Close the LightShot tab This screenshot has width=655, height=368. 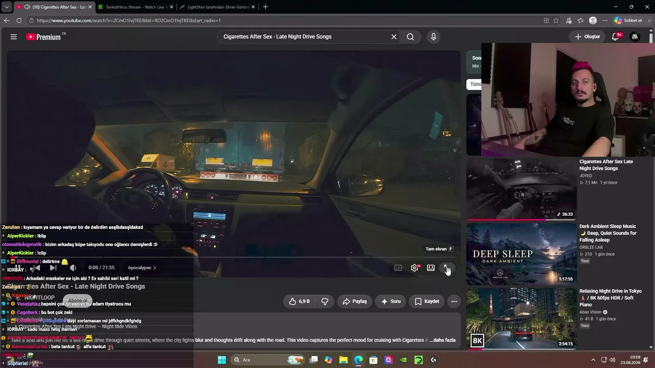(x=253, y=7)
